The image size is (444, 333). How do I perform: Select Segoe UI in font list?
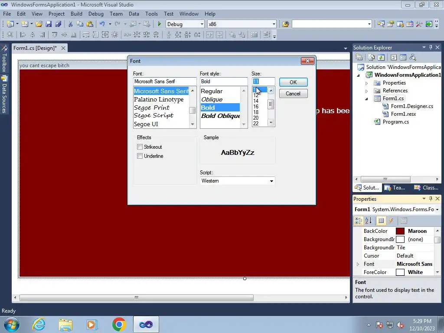(x=146, y=124)
